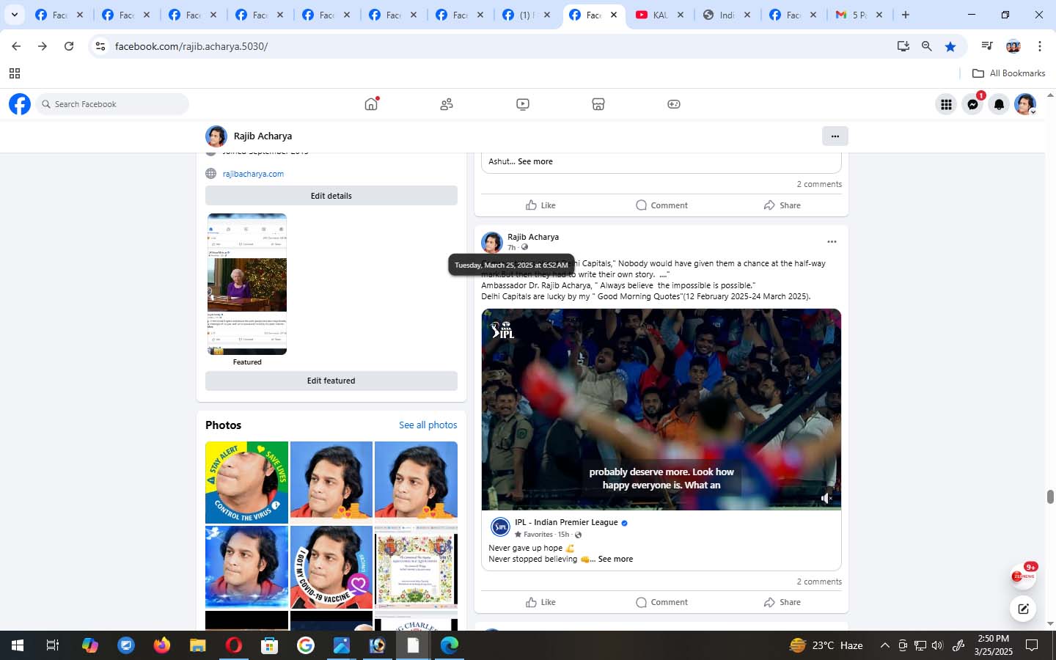Click the Edit featured button

pyautogui.click(x=331, y=381)
